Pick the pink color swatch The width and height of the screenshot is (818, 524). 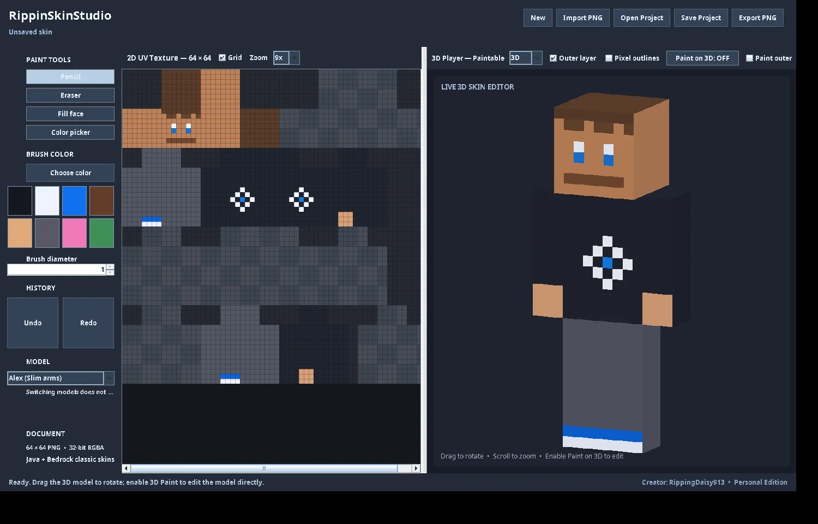pos(74,233)
